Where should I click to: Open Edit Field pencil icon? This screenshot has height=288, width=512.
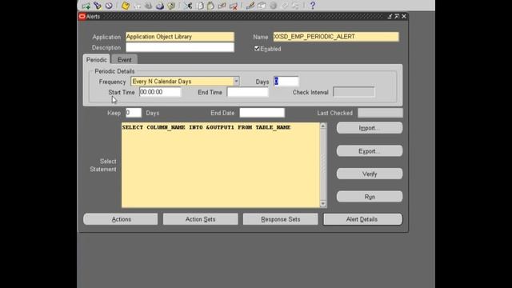pos(250,6)
